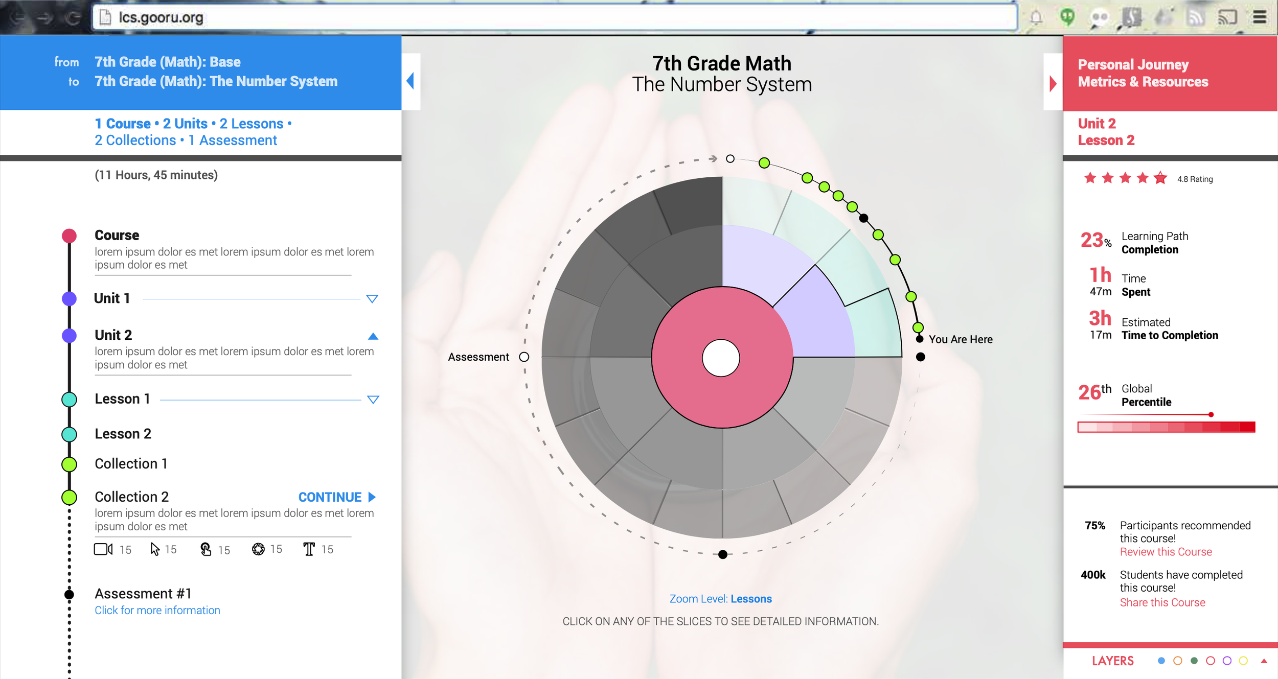
Task: Click the text T resource icon
Action: (x=309, y=549)
